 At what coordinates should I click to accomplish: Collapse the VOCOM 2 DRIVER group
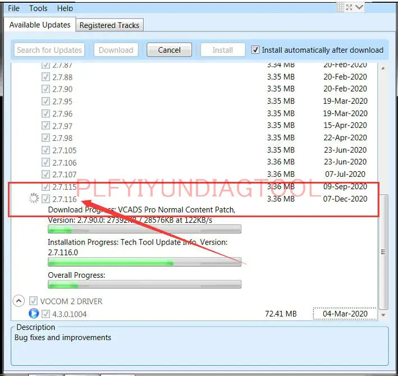pyautogui.click(x=19, y=301)
